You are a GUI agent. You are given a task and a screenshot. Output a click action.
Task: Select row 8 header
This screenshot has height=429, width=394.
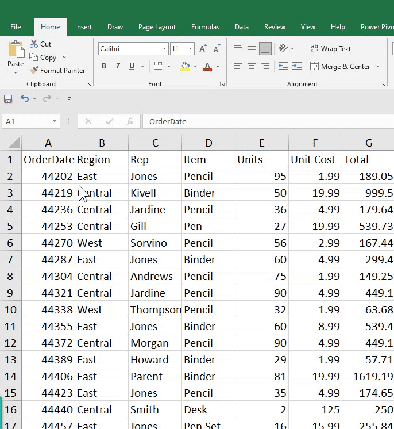tap(10, 277)
